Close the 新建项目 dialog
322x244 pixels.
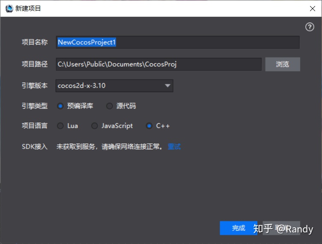312,9
